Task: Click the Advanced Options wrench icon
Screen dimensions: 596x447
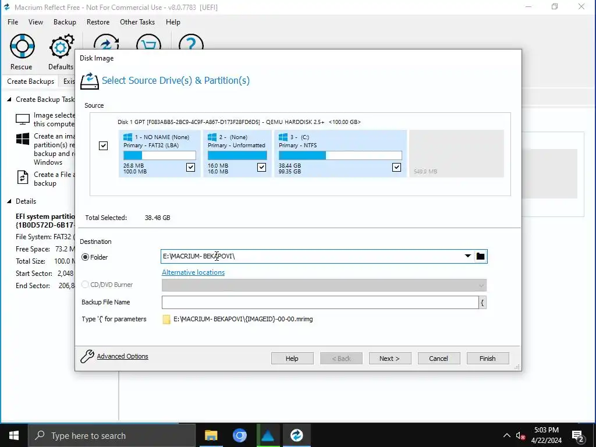Action: (87, 356)
